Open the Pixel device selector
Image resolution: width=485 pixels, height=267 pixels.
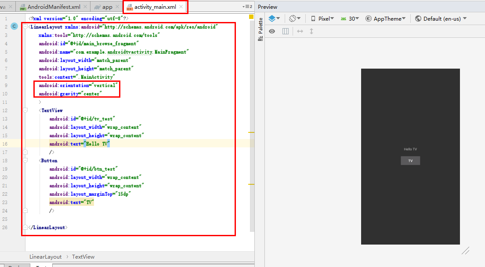322,18
